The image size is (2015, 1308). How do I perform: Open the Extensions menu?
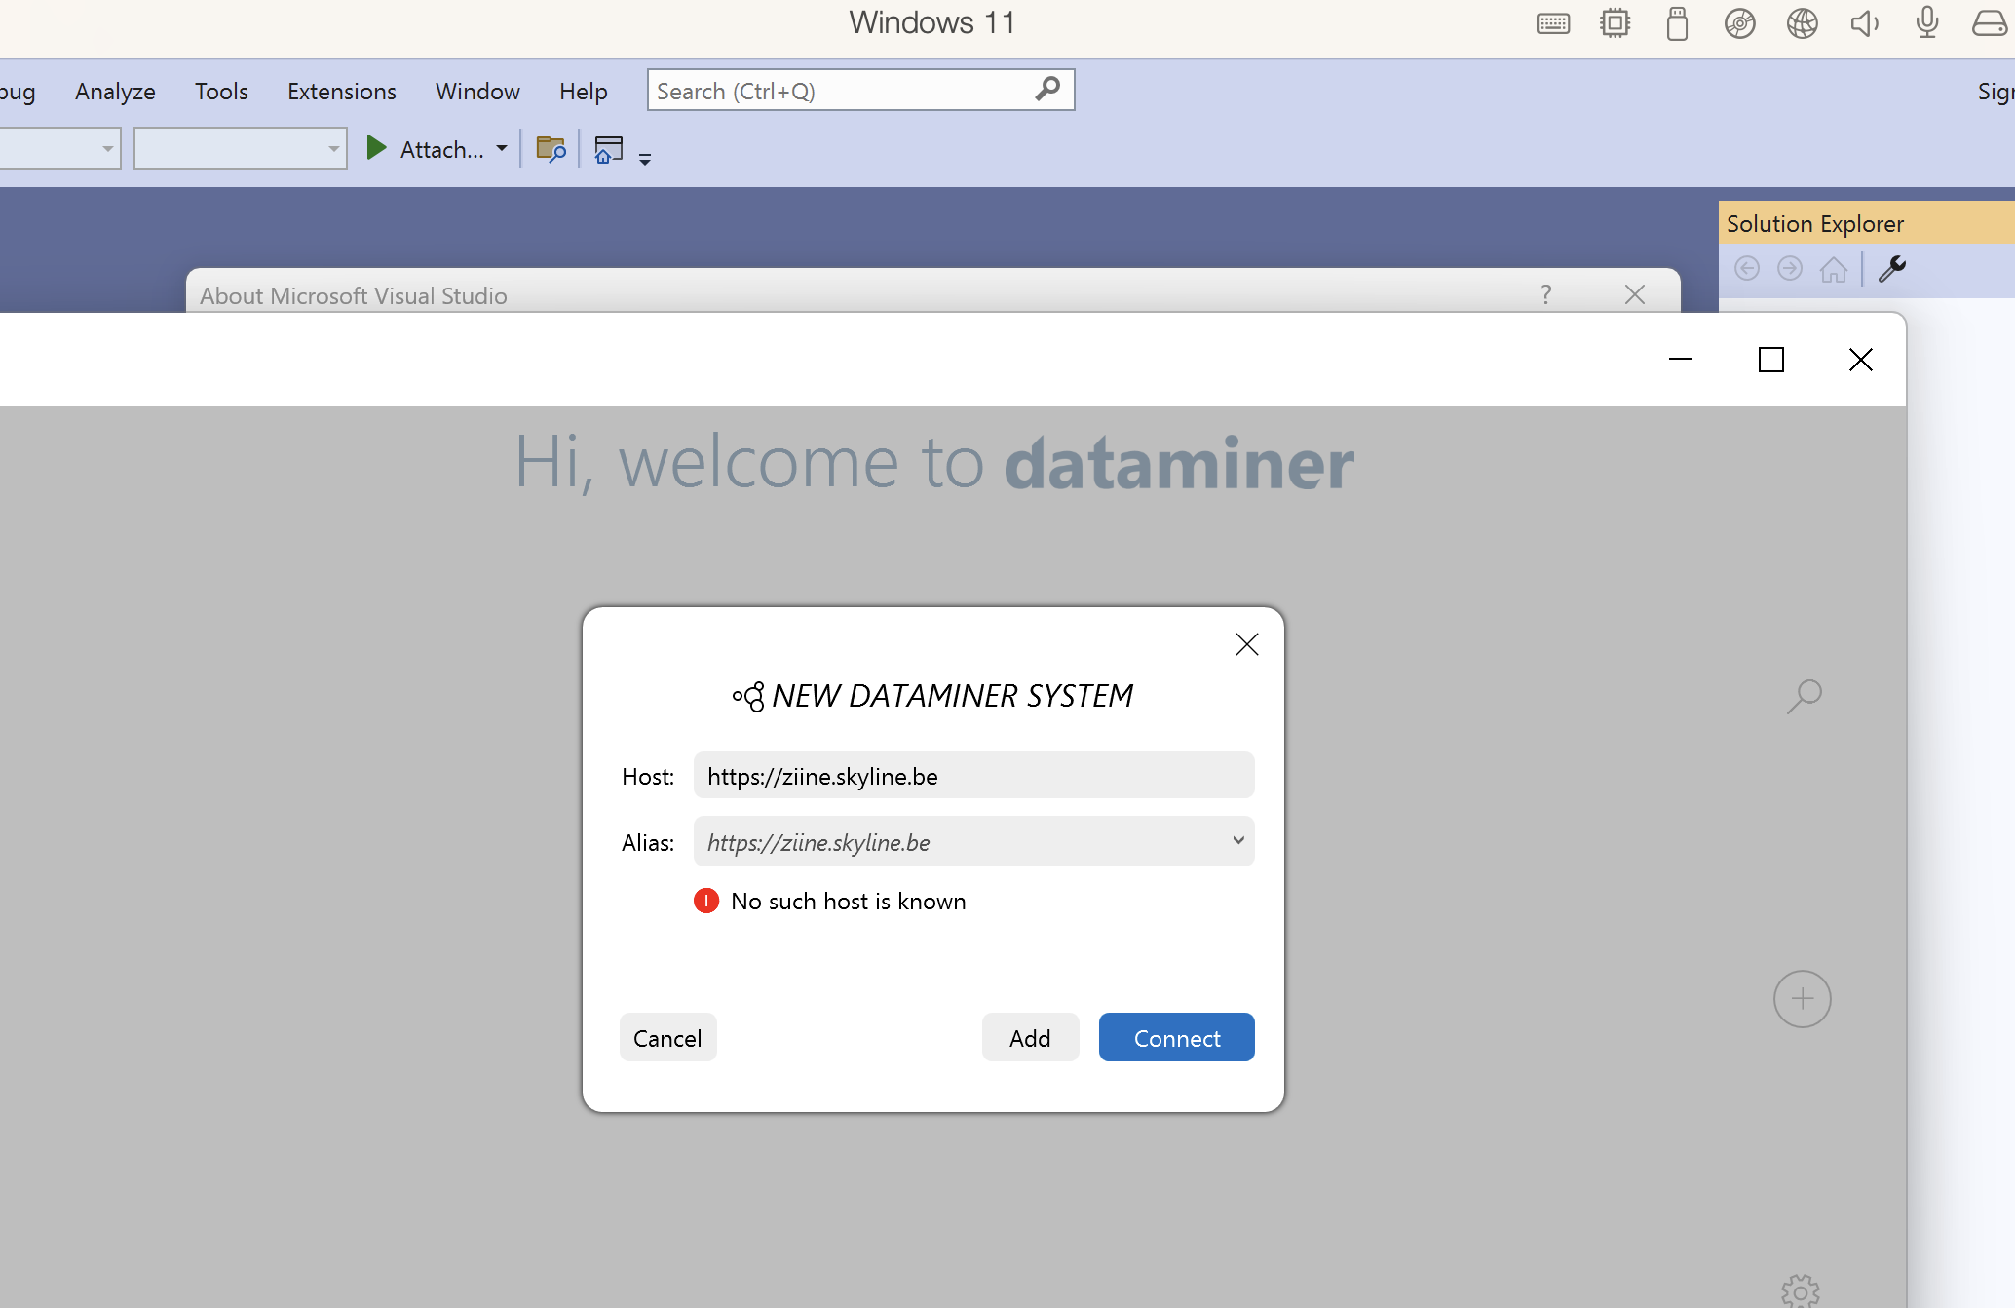(342, 91)
